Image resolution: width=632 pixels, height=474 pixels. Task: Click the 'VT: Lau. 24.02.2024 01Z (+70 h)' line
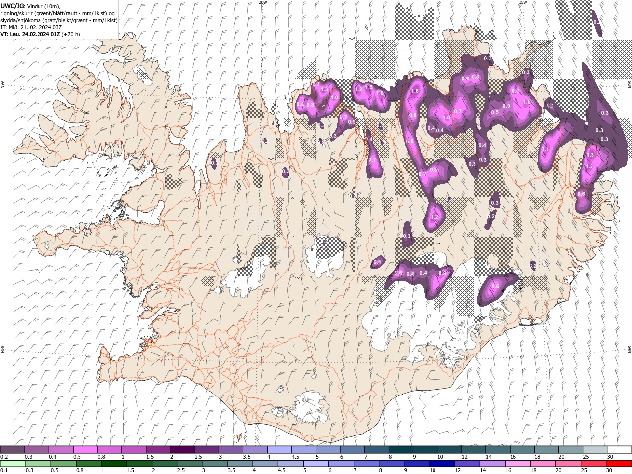point(40,34)
